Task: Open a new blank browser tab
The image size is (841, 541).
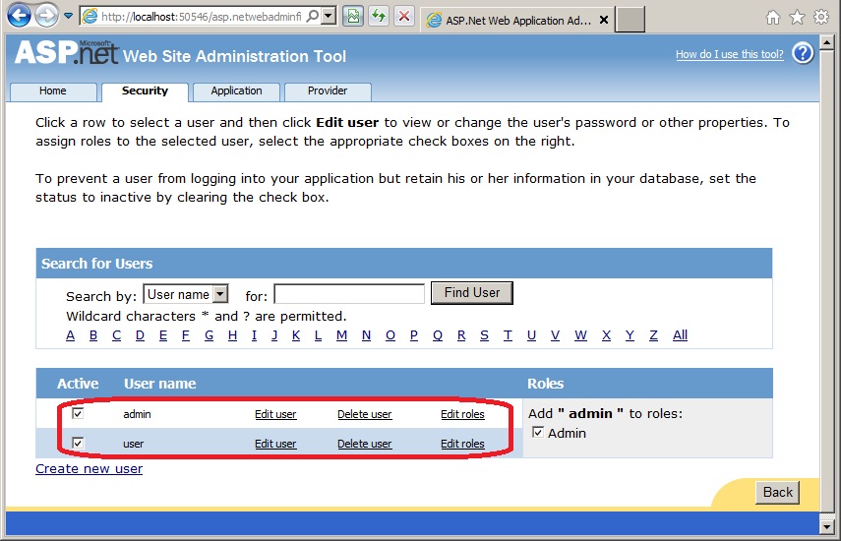Action: [630, 21]
